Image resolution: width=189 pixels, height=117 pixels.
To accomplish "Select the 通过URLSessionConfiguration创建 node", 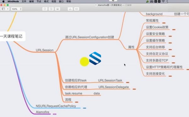I will (89, 37).
